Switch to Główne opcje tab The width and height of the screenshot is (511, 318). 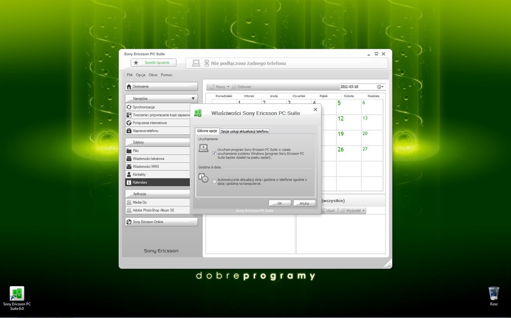coord(207,131)
